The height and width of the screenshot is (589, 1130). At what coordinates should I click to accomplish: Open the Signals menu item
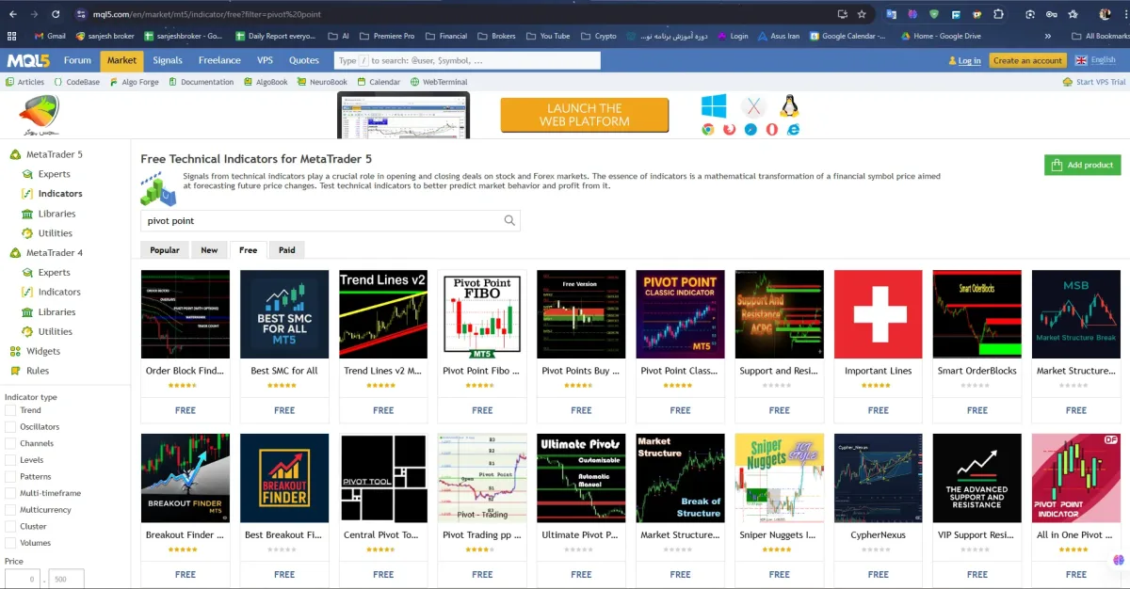pos(168,60)
